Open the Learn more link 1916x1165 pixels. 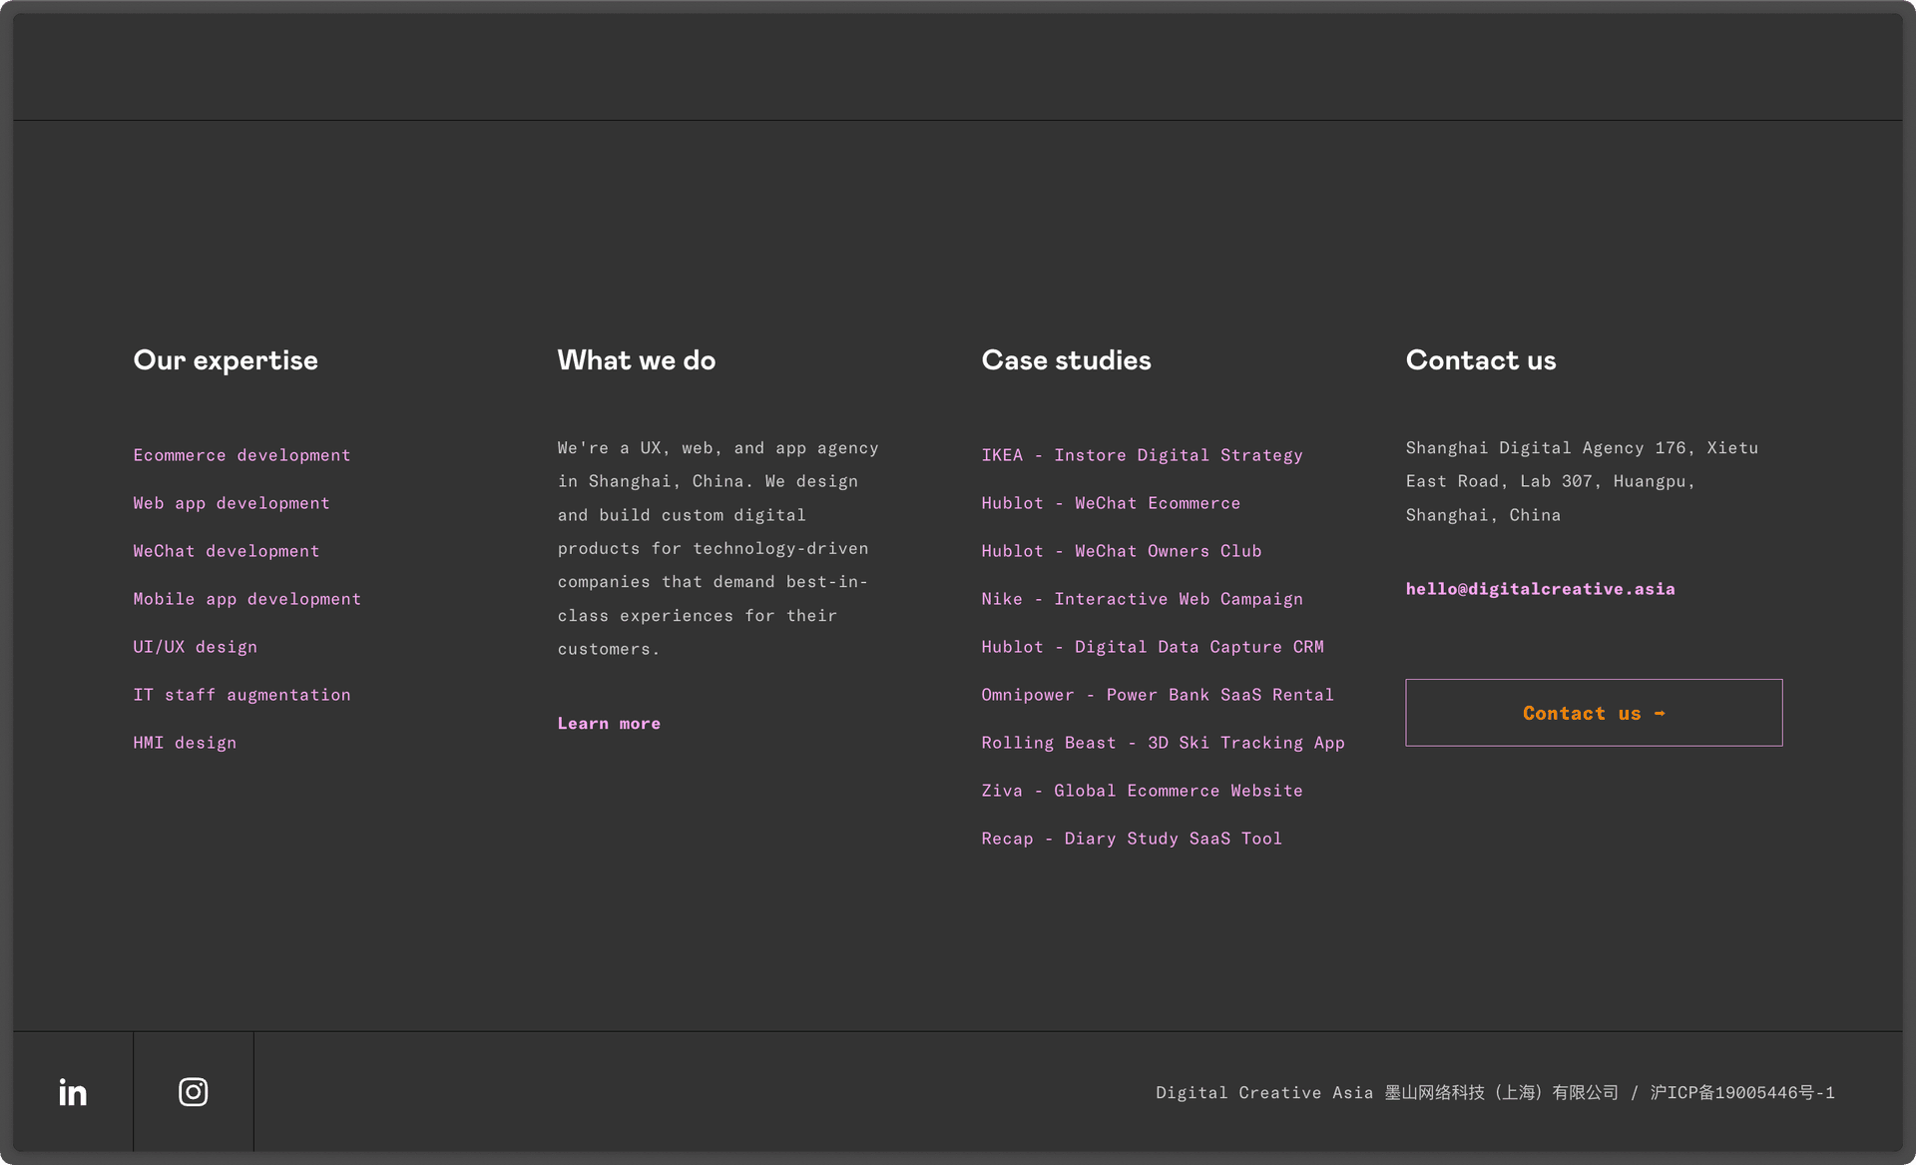[609, 724]
